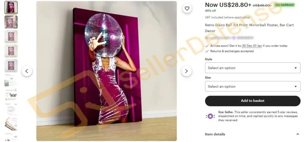Viewport: 305px width, 142px height.
Task: Open the Style dropdown
Action: 253,68
